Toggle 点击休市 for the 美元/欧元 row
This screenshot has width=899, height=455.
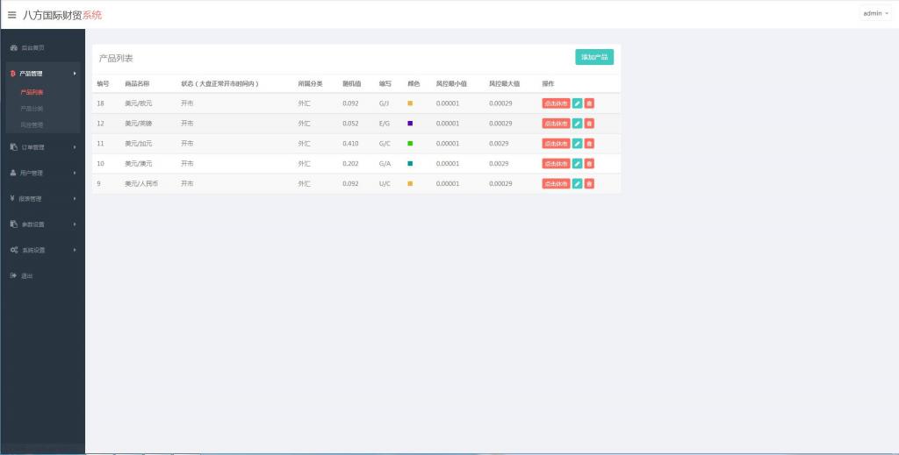pos(556,103)
